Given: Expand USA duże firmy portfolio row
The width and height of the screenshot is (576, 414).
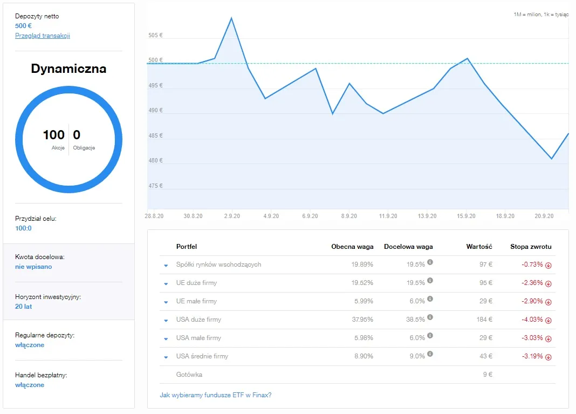Looking at the screenshot, I should point(166,321).
